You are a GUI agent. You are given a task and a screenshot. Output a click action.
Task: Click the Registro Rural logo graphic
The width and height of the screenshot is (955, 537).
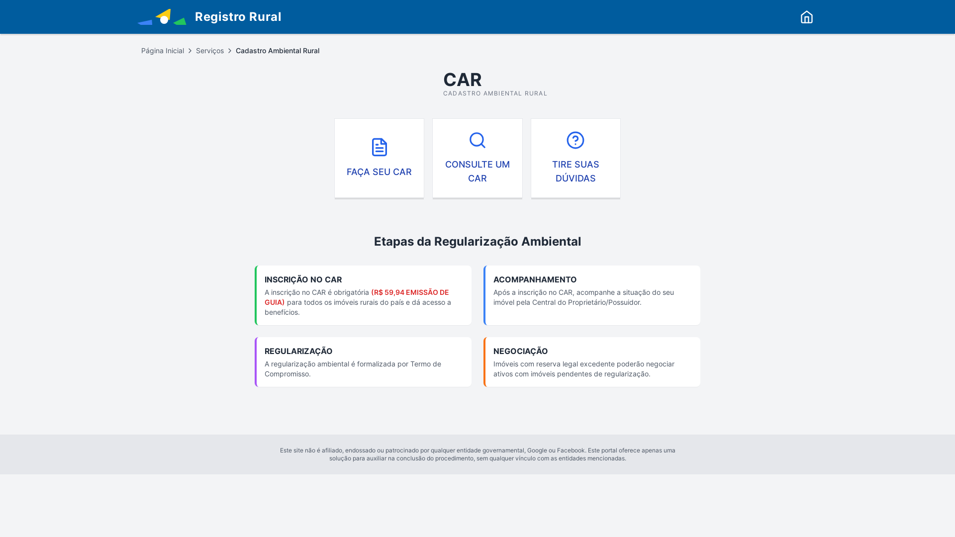(x=162, y=16)
